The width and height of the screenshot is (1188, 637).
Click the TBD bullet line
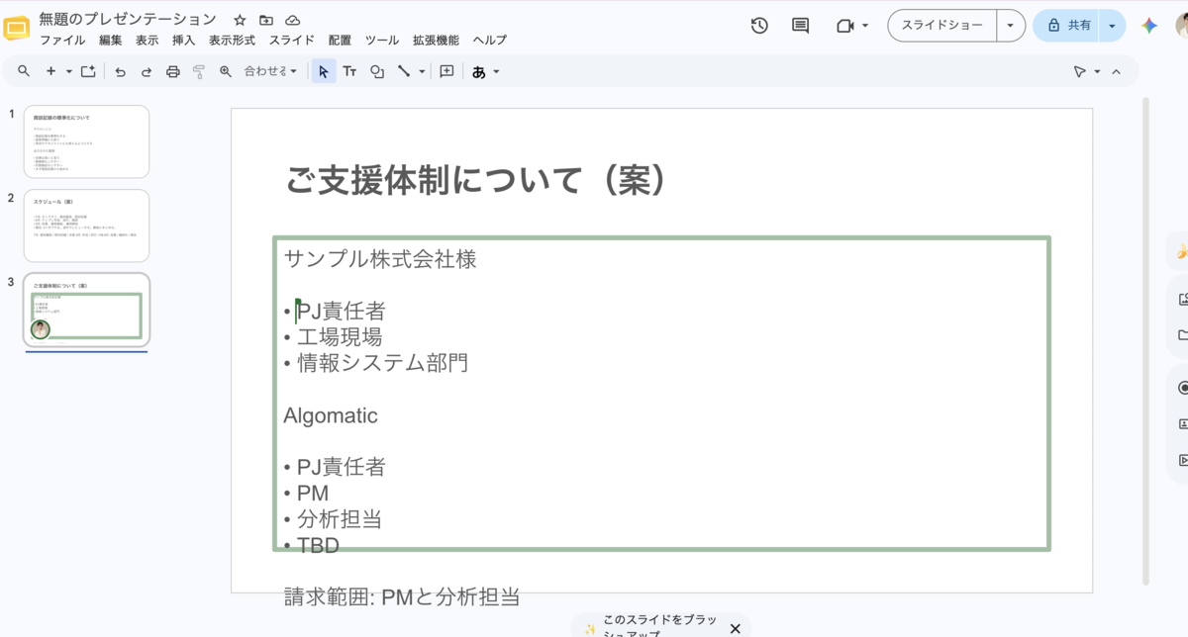[312, 544]
